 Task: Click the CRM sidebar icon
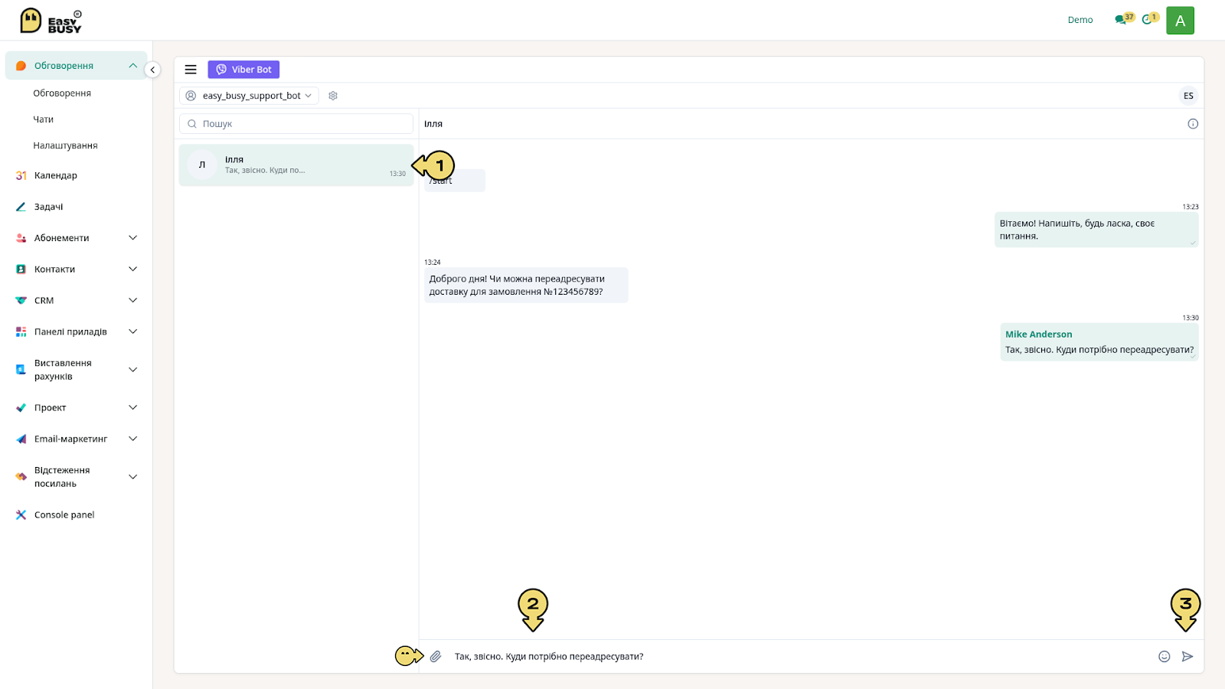click(x=21, y=301)
